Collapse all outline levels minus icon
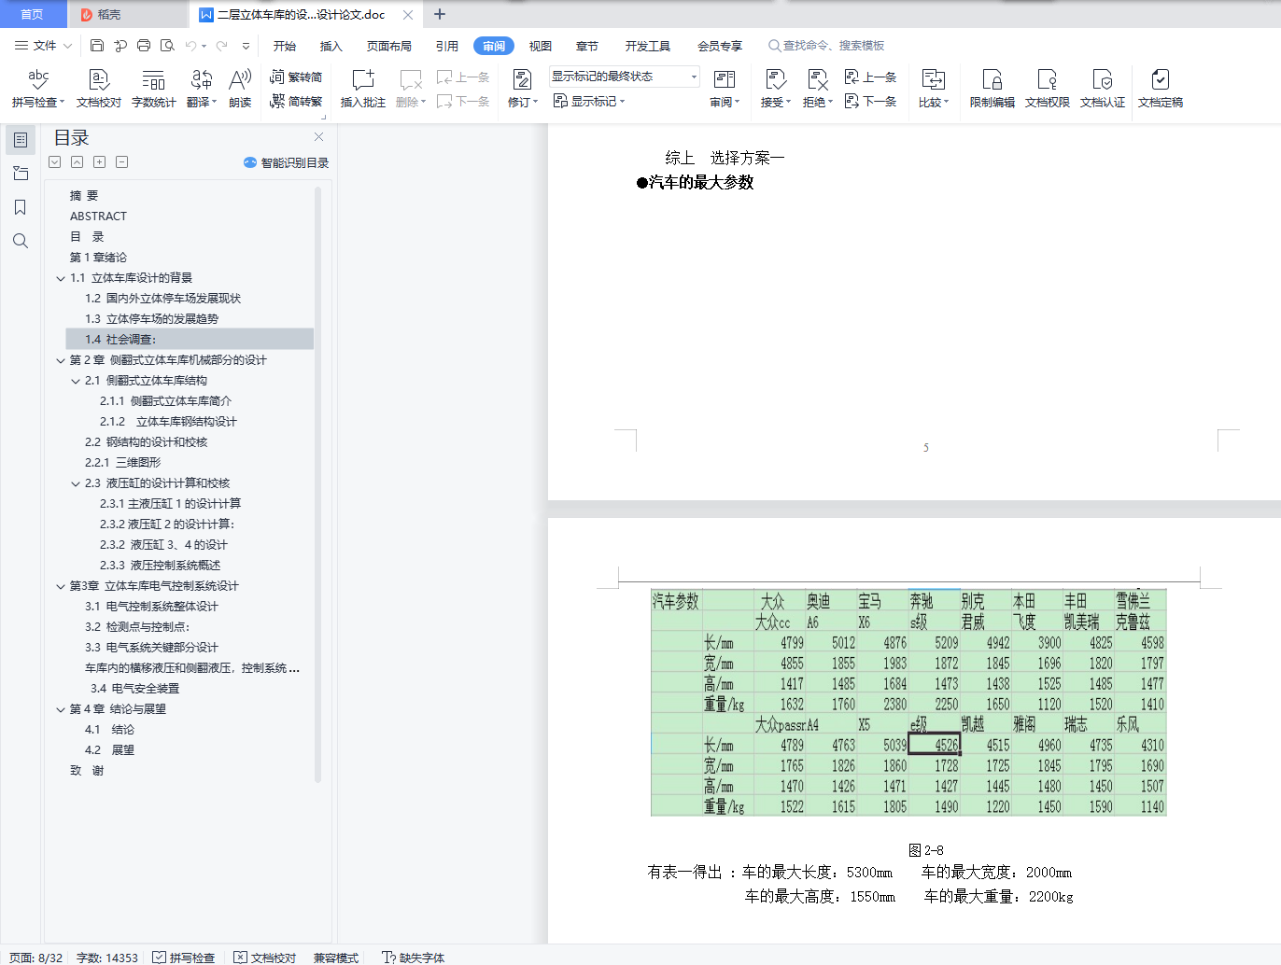The image size is (1281, 965). tap(122, 162)
